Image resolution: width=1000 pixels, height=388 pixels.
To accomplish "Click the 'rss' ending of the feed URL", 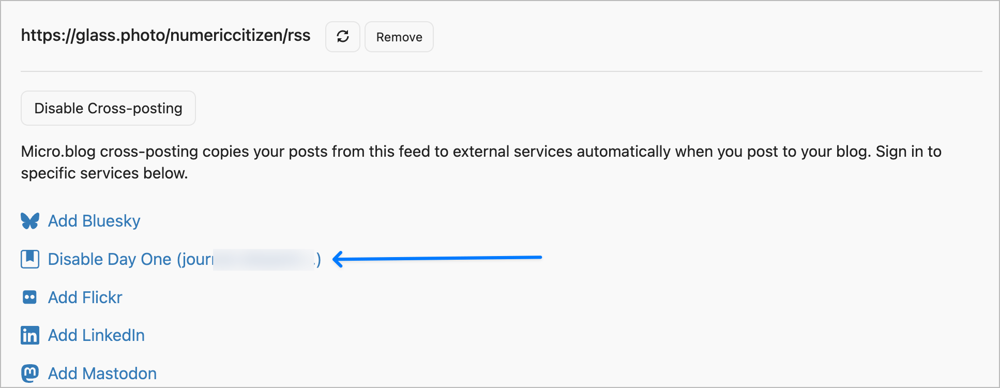I will tap(299, 35).
